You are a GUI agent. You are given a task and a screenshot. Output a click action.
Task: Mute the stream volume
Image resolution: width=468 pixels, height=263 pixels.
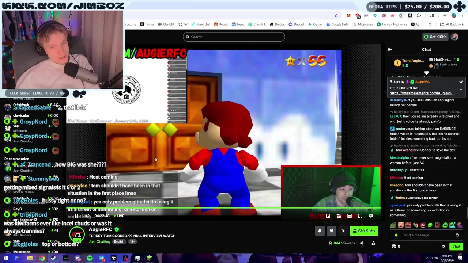(x=87, y=216)
